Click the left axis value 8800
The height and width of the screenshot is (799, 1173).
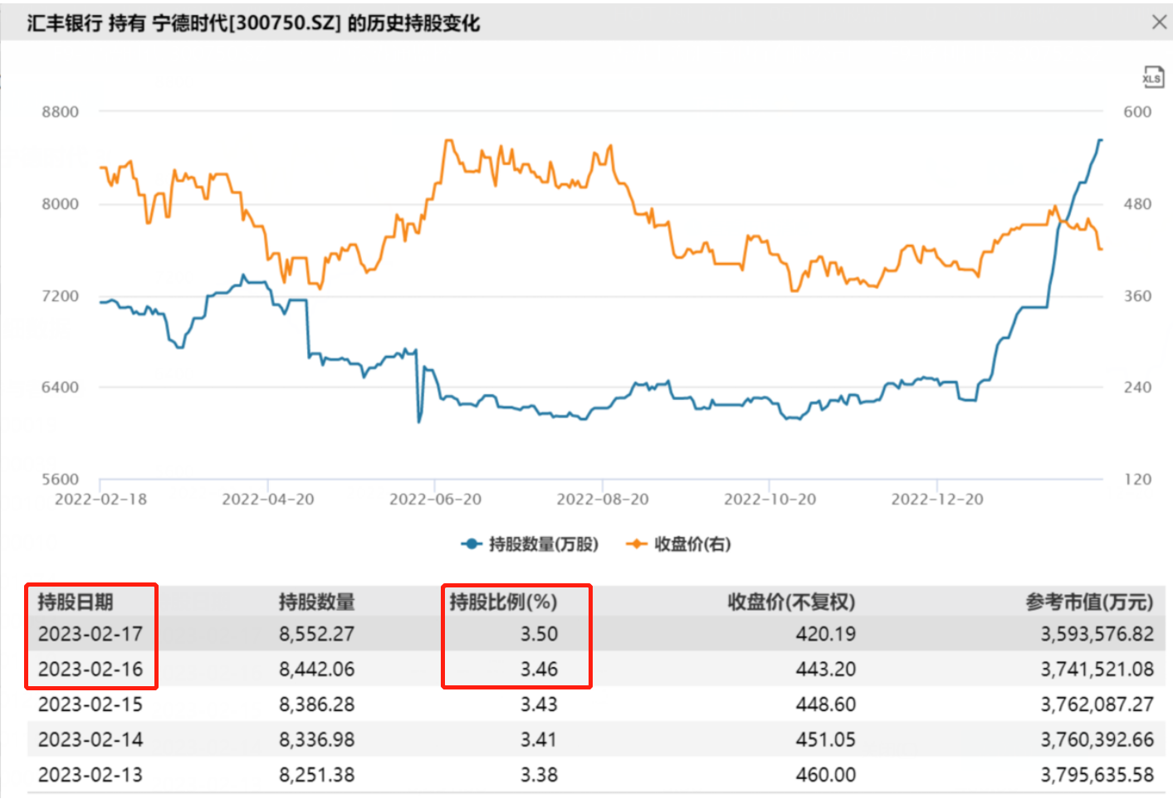point(59,111)
